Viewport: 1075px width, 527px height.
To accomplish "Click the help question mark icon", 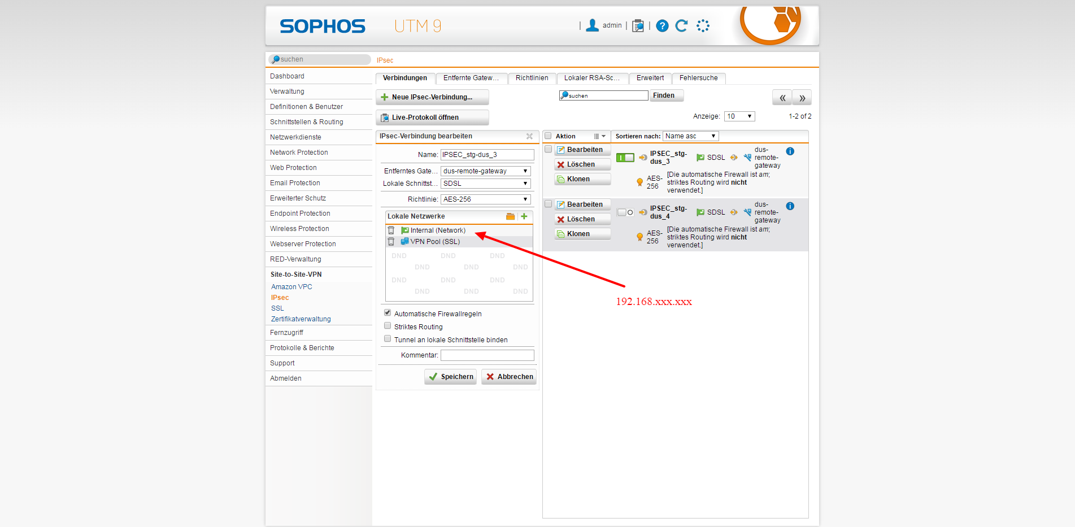I will (662, 26).
